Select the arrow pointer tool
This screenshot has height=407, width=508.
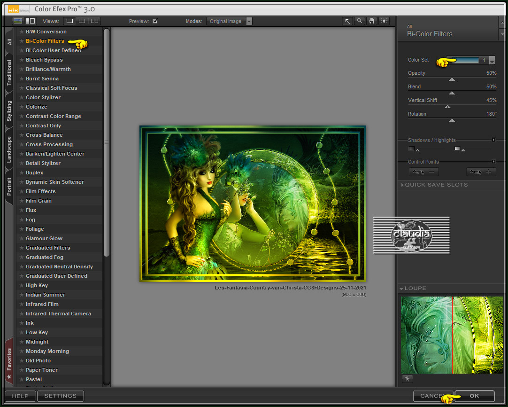pyautogui.click(x=347, y=21)
